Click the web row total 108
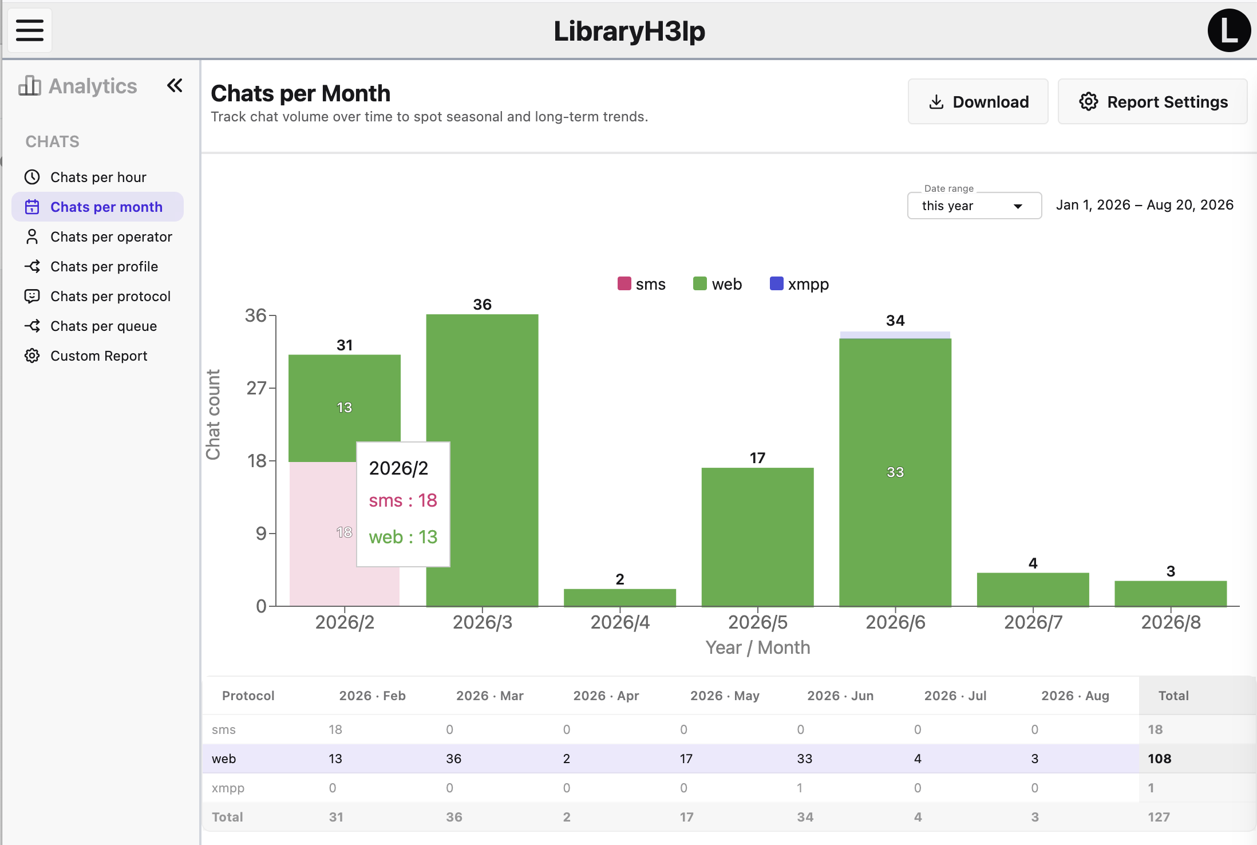 coord(1159,759)
